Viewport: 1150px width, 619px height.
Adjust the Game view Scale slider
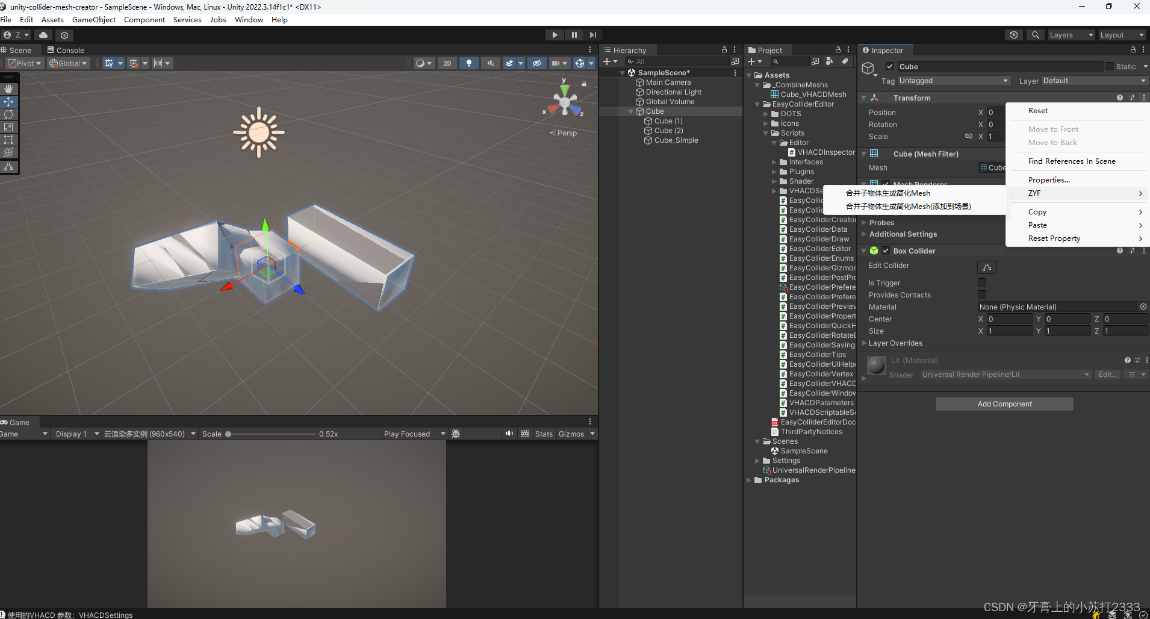click(229, 434)
